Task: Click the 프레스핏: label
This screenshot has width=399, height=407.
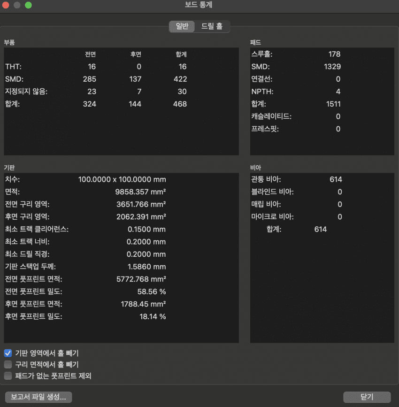Action: [x=265, y=129]
